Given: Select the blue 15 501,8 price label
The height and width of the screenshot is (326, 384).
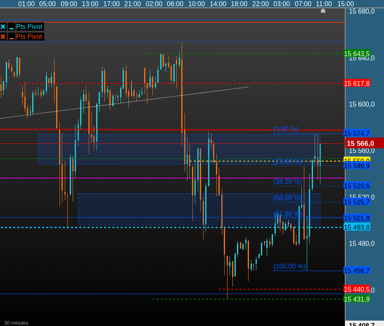Looking at the screenshot, I should (x=357, y=218).
